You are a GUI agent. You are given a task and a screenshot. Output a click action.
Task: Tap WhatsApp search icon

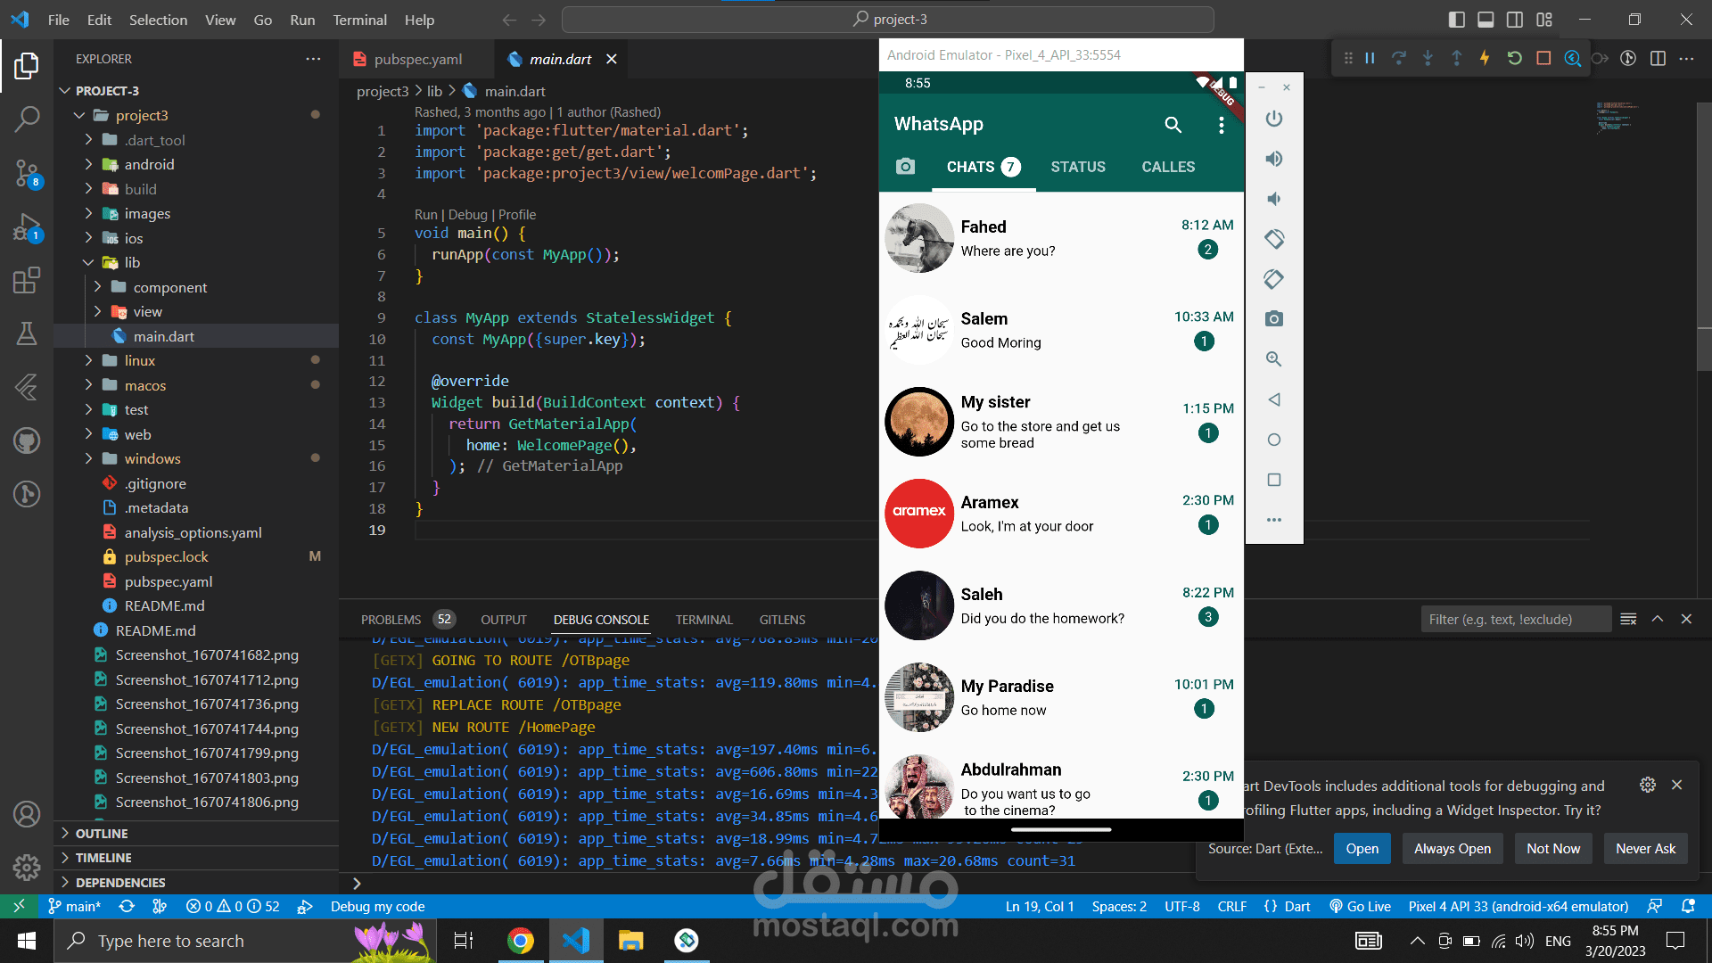click(x=1173, y=125)
